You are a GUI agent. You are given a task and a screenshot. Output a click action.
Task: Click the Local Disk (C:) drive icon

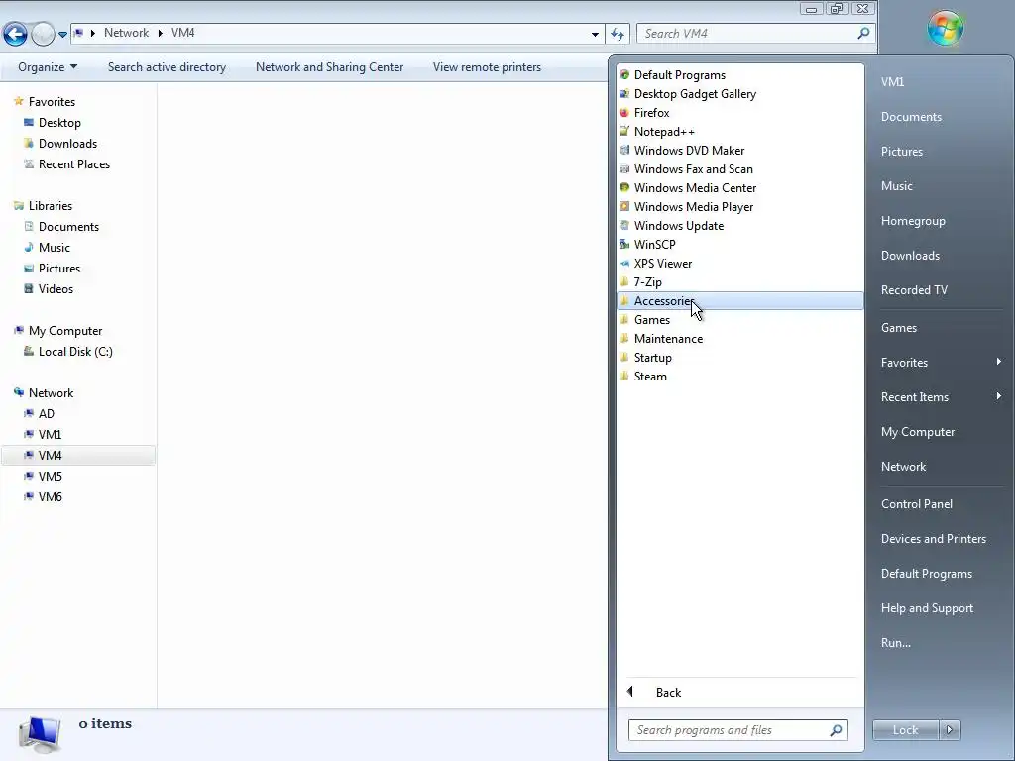point(29,352)
